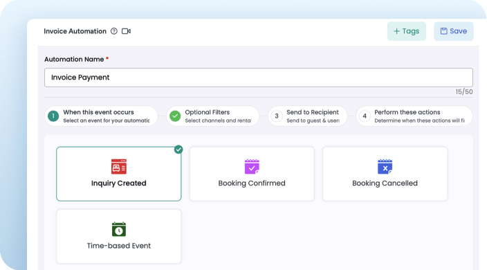
Task: Add tags with the + Tags button
Action: pos(406,31)
